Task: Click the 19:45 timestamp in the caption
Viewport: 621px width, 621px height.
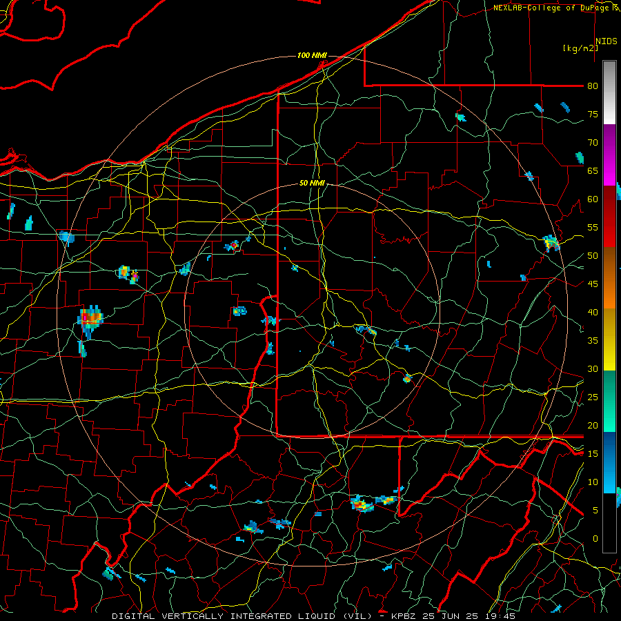Action: 501,616
